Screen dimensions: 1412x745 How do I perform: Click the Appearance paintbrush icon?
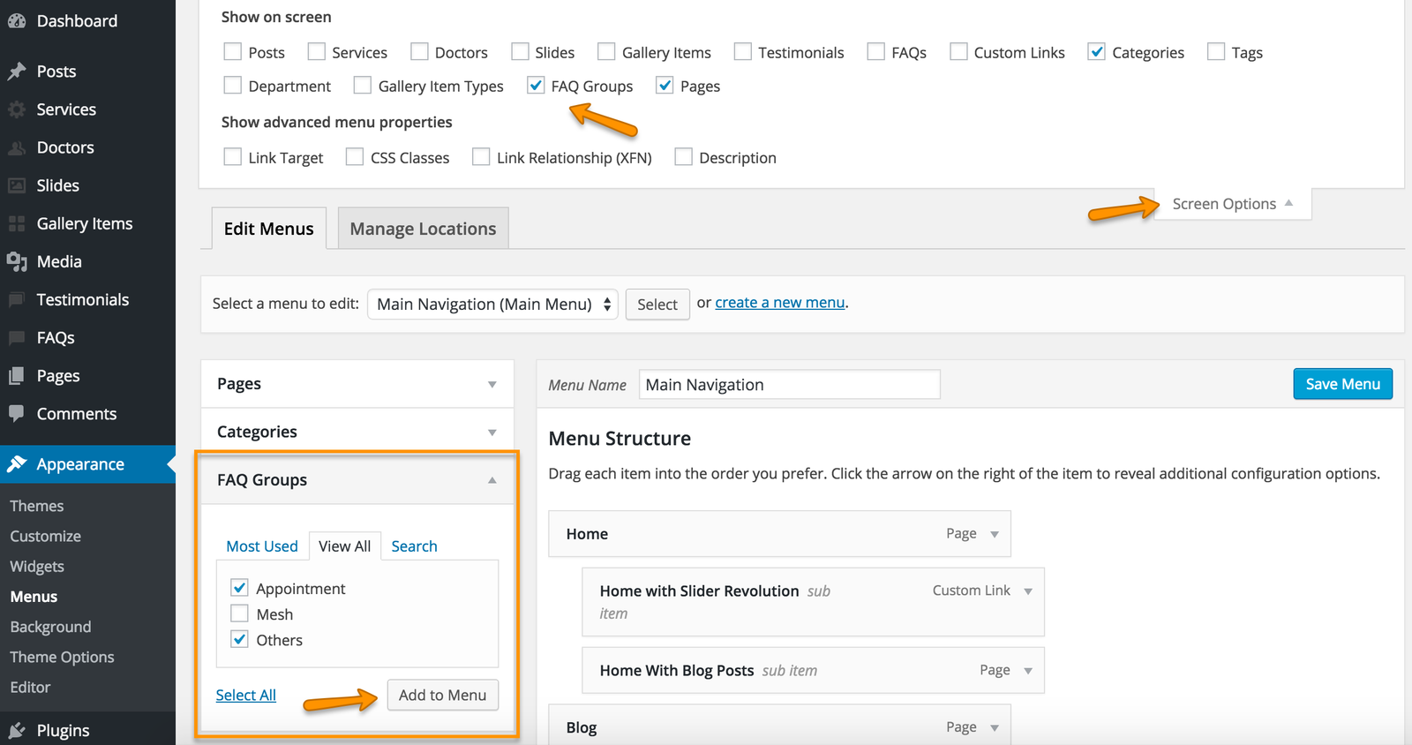(16, 464)
